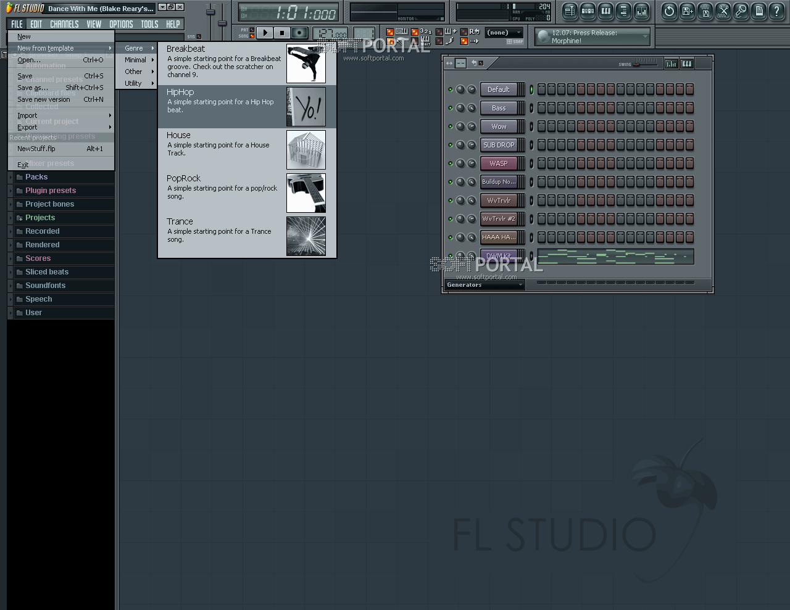790x610 pixels.
Task: Open the HELP menu
Action: (x=173, y=24)
